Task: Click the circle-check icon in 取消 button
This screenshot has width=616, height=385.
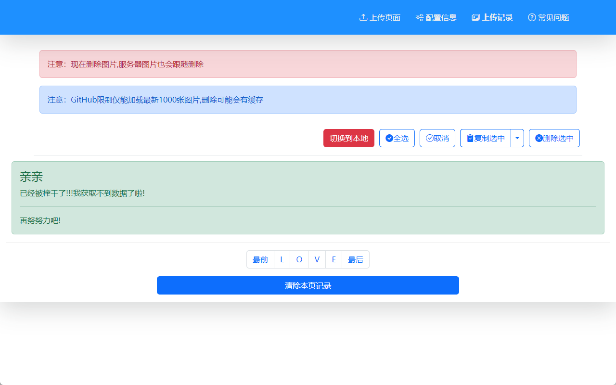Action: [430, 138]
